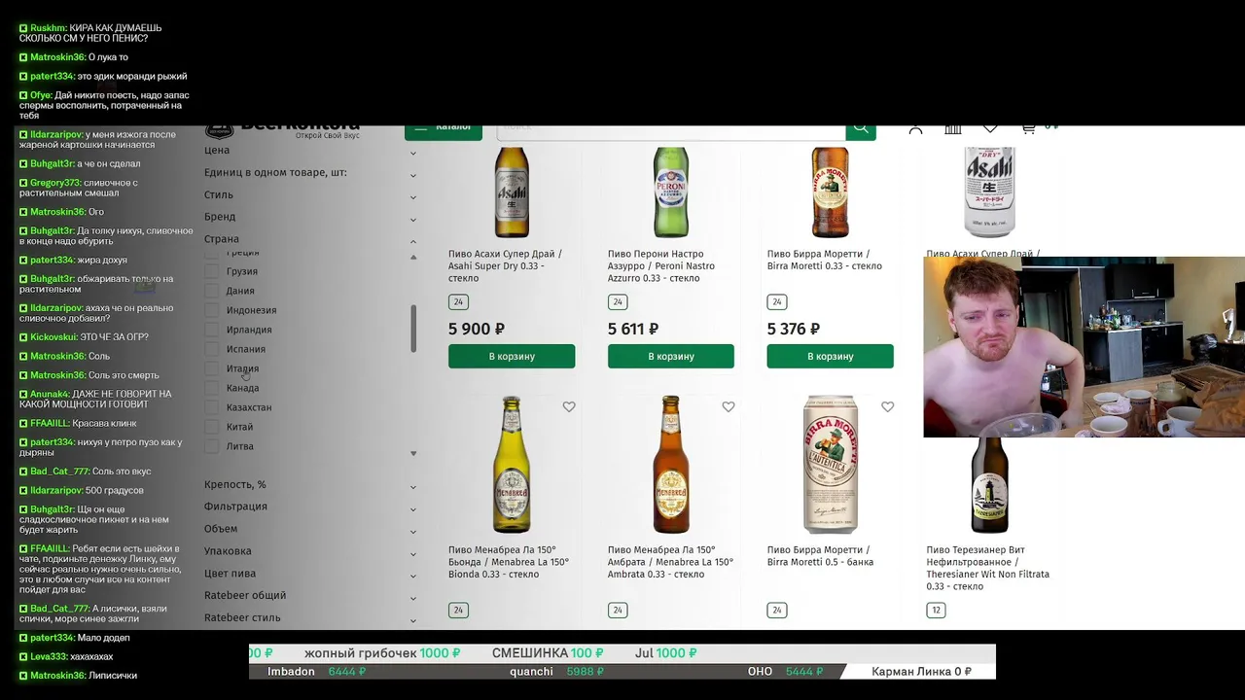
Task: Expand the Цена filter section
Action: click(x=310, y=151)
